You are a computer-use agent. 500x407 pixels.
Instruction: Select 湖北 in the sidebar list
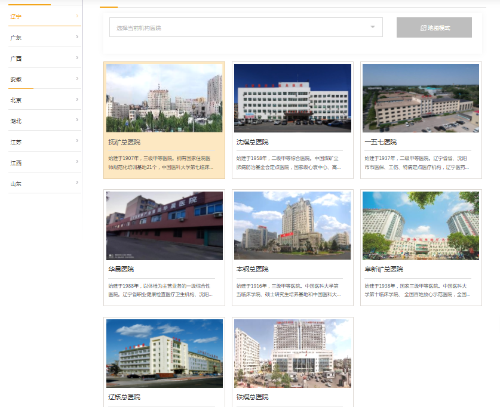coord(16,121)
